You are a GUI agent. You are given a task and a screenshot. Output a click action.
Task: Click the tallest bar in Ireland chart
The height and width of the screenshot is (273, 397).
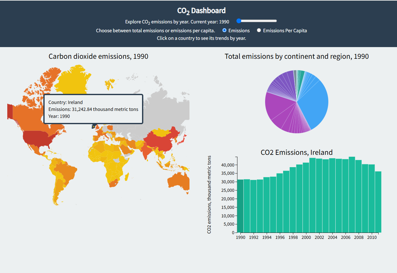(352, 195)
